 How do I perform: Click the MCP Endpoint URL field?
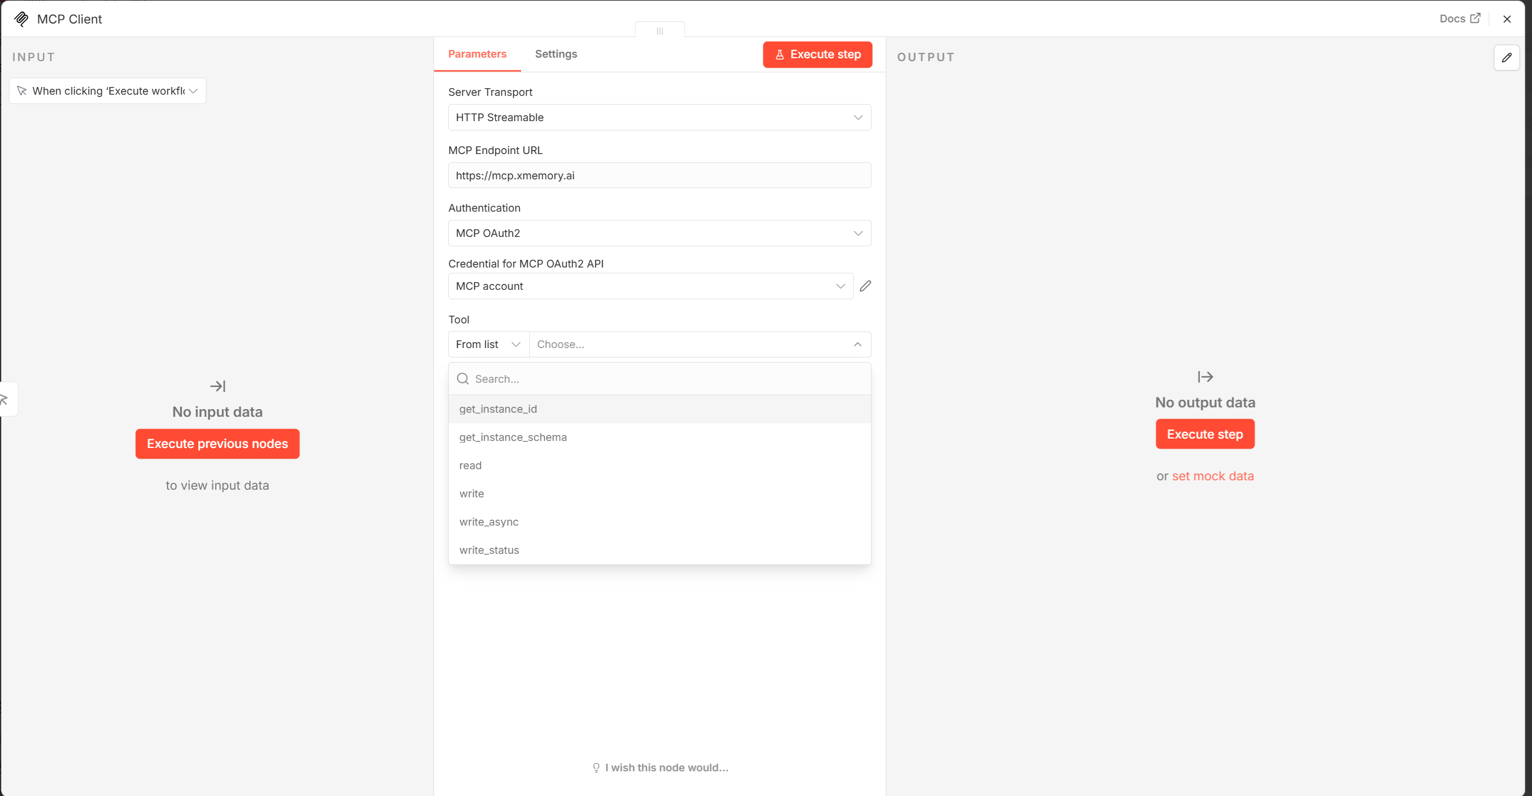click(x=659, y=175)
